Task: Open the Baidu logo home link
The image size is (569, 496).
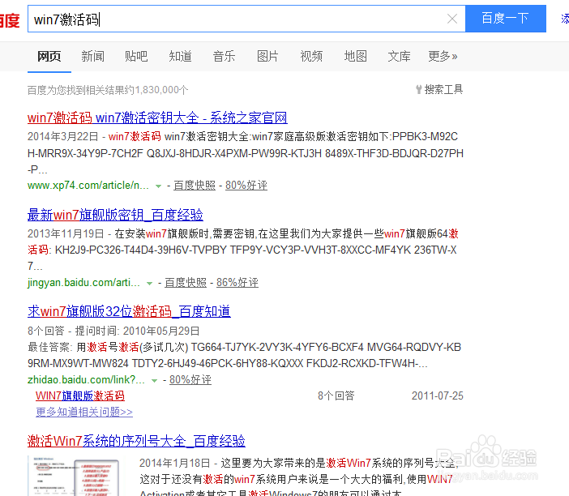Action: coord(10,20)
